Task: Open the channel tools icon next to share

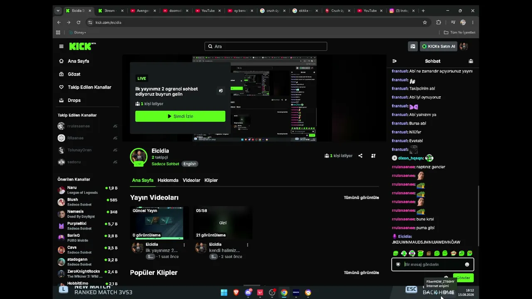Action: [x=373, y=156]
